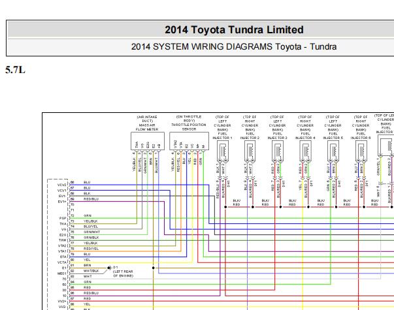Click the VCV2 terminal label
This screenshot has width=394, height=310.
coord(61,185)
